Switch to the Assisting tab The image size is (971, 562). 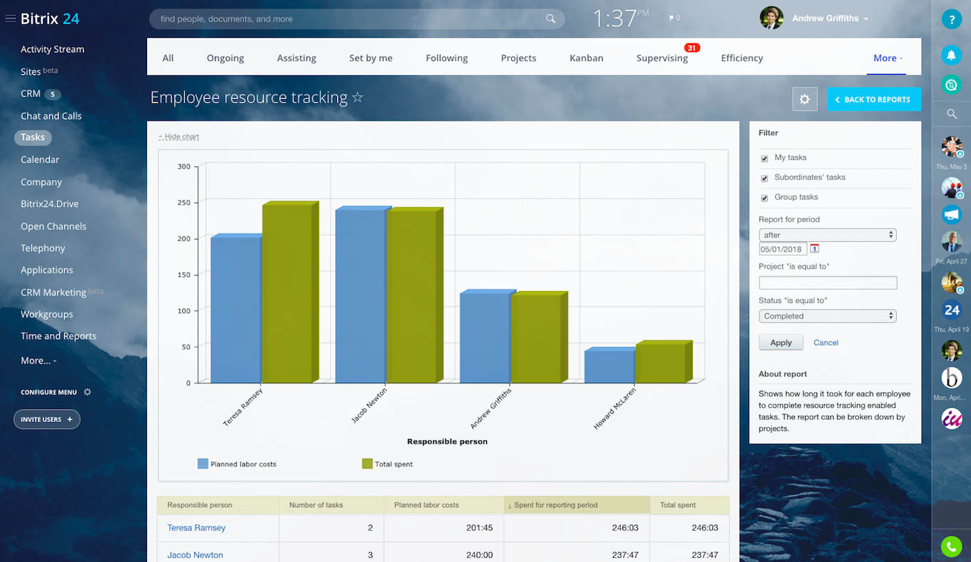click(297, 58)
